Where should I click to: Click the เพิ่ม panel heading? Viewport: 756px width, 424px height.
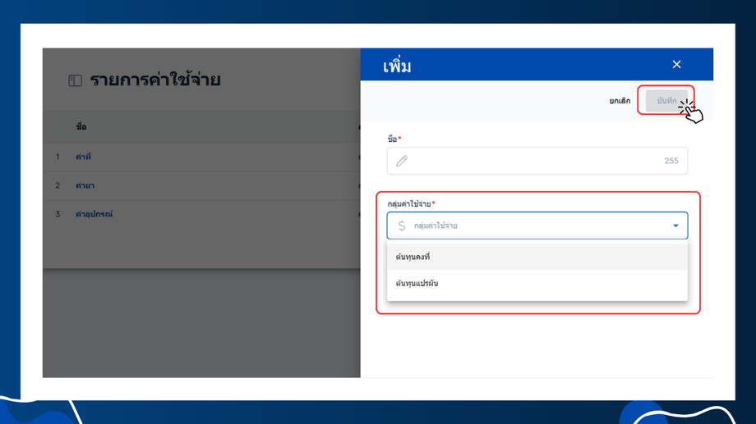pyautogui.click(x=397, y=66)
